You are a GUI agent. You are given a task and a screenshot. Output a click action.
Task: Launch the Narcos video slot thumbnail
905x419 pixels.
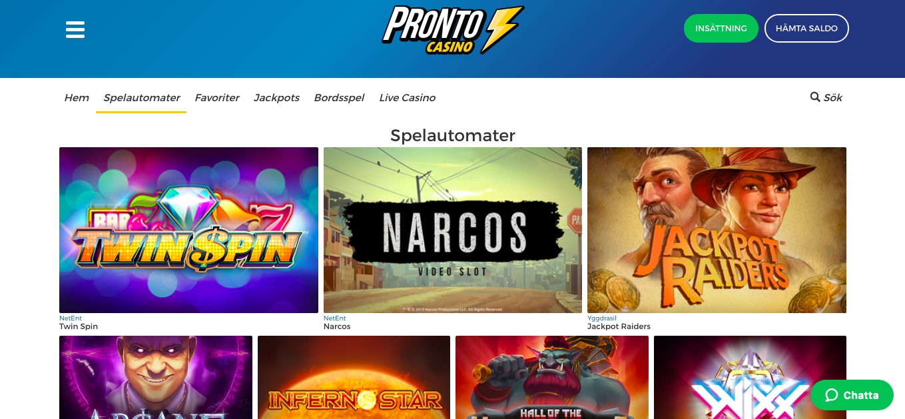453,230
